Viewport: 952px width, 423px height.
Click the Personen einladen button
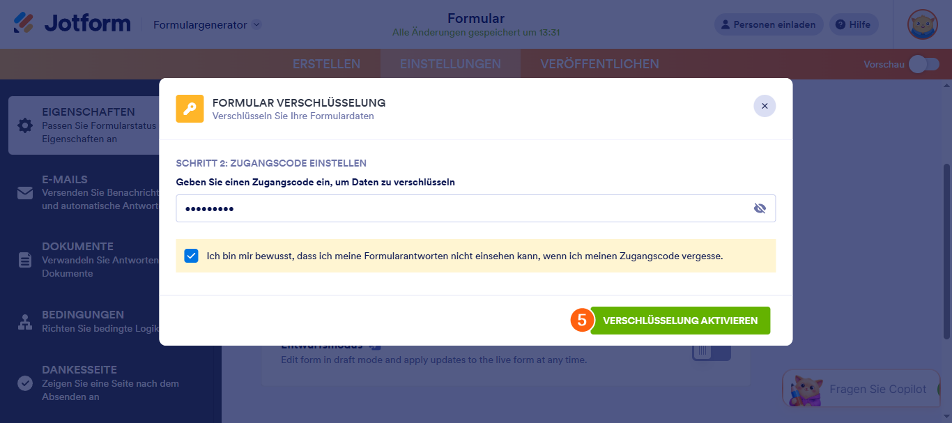769,24
